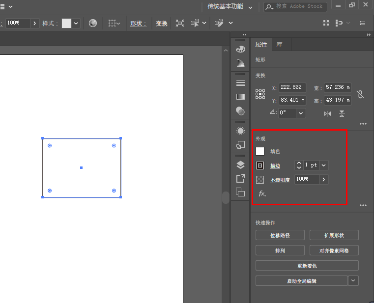Switch to the 库 tab
This screenshot has width=374, height=303.
pos(279,45)
